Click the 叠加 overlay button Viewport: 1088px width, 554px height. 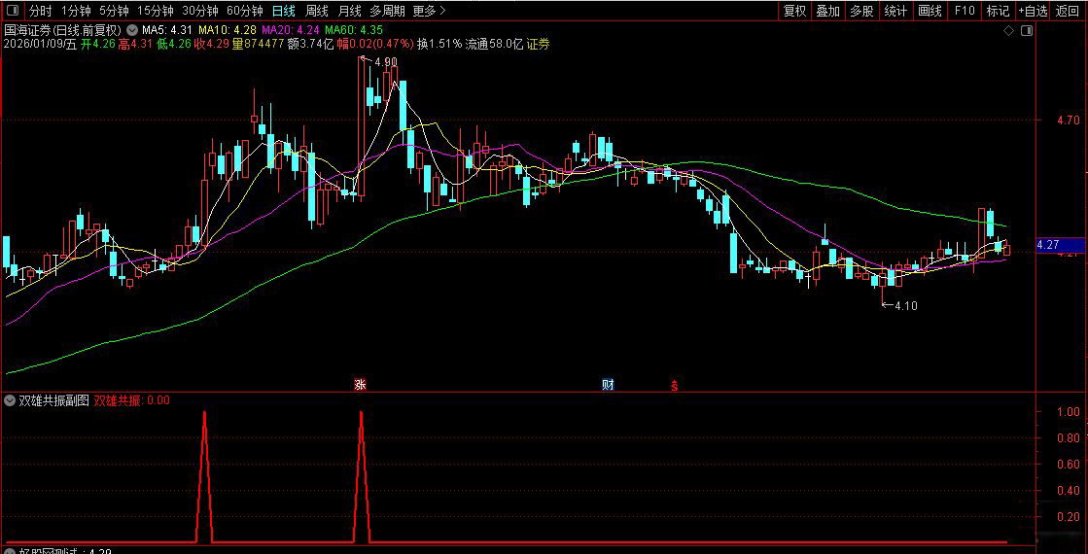click(827, 11)
